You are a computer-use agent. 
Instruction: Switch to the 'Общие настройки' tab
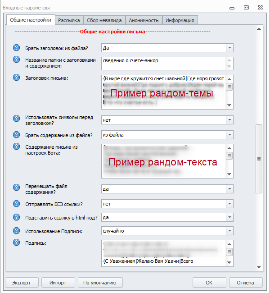[31, 20]
